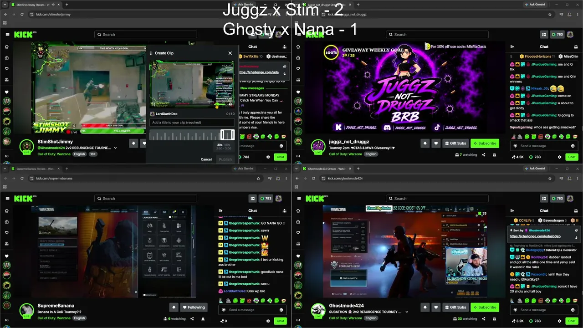This screenshot has width=583, height=328.
Task: Expand the pinned message in StimShotJimmy chat
Action: click(285, 73)
